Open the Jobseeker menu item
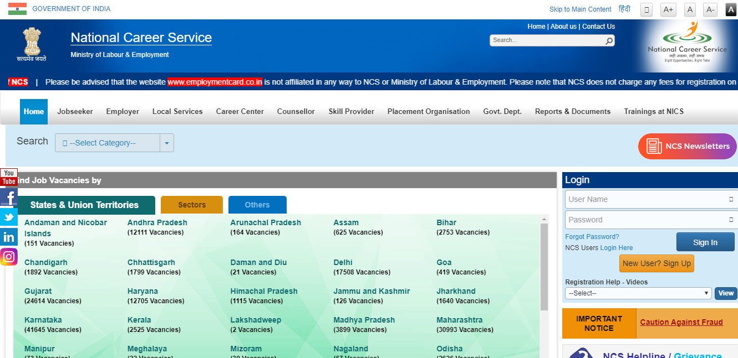The image size is (738, 358). (75, 111)
